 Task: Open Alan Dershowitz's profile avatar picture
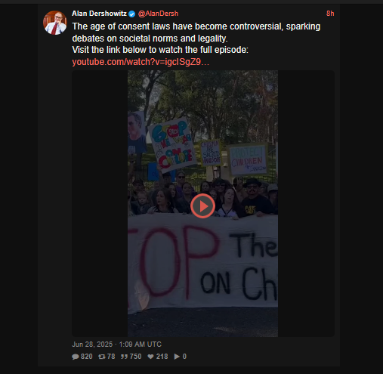[55, 23]
